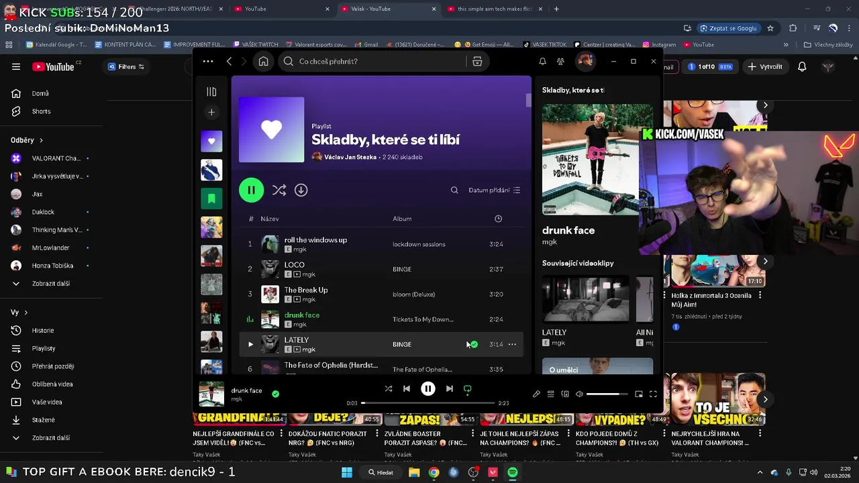Open YouTube Shorts in sidebar

pyautogui.click(x=40, y=111)
